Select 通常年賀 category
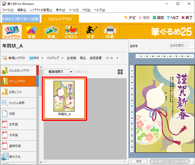Viewport: 195px width, 165px height. [18, 146]
